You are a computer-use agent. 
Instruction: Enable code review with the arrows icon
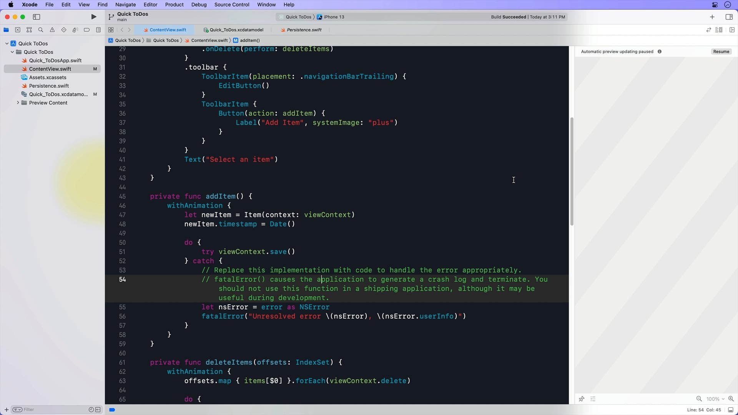(x=709, y=30)
